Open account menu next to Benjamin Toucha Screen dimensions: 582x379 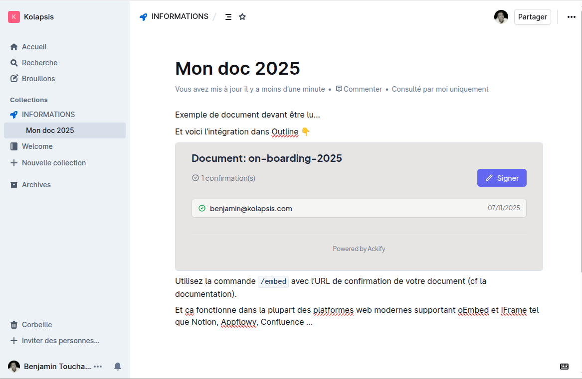click(98, 367)
